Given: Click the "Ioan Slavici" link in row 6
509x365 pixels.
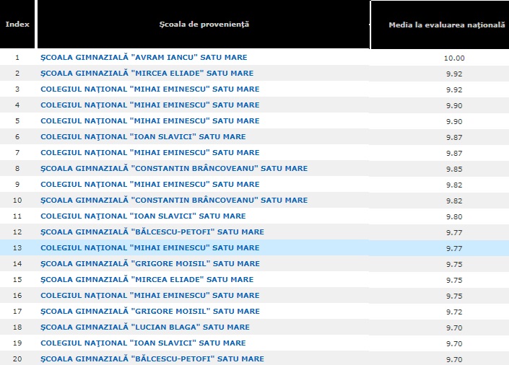Looking at the screenshot, I should click(143, 137).
